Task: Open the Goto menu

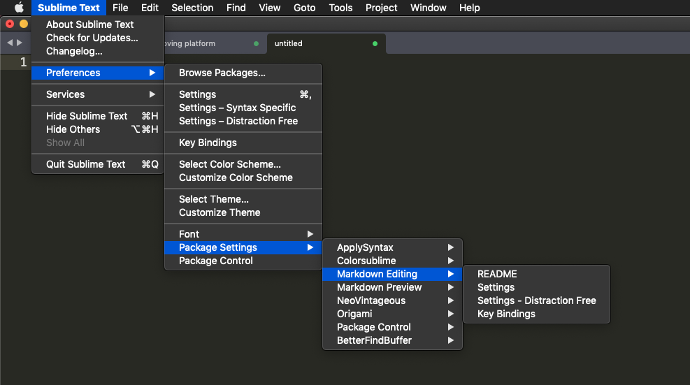Action: coord(305,8)
